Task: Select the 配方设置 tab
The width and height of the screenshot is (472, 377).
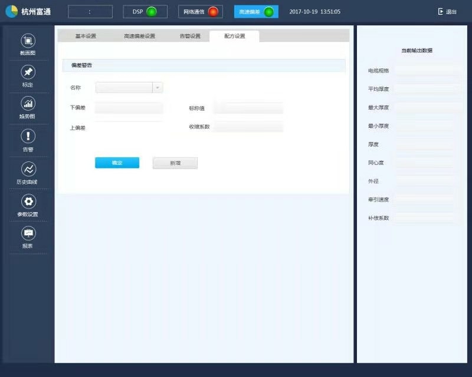Action: click(x=234, y=36)
